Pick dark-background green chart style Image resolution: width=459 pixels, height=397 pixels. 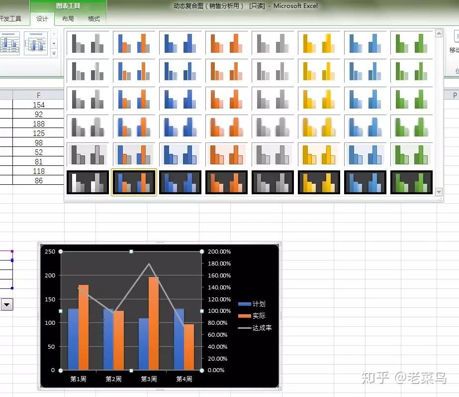412,182
